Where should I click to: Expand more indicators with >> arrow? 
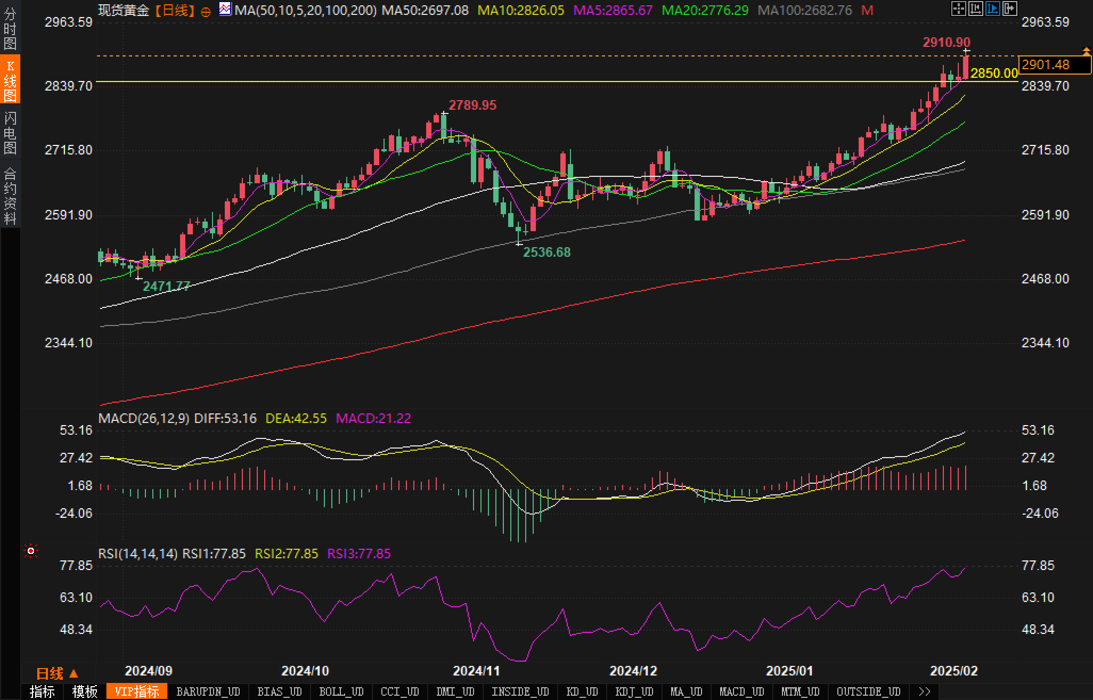(x=925, y=691)
